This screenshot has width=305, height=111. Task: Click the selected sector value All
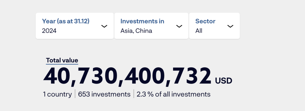[199, 31]
